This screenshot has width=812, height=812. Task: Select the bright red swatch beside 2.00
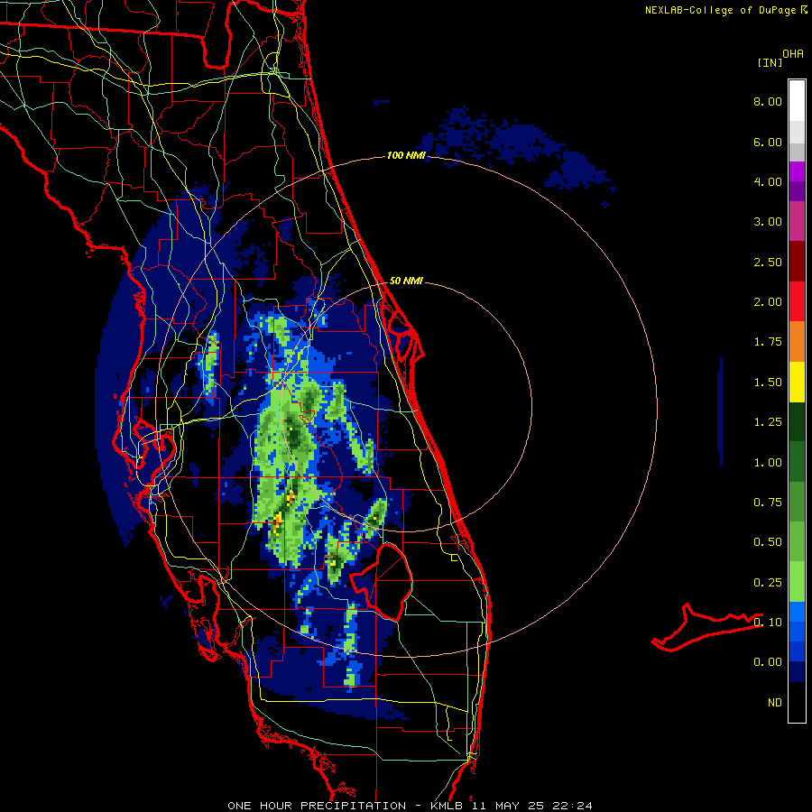click(x=797, y=301)
